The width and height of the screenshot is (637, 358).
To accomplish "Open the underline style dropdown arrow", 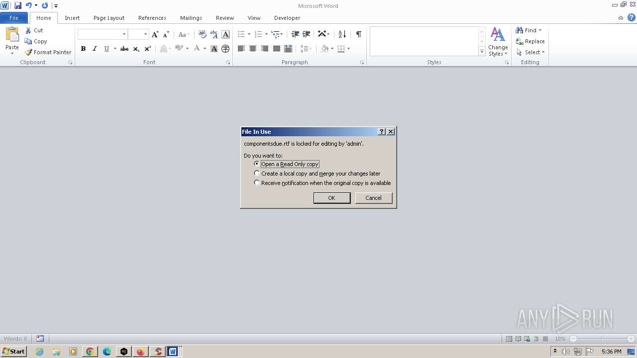I will [x=115, y=49].
